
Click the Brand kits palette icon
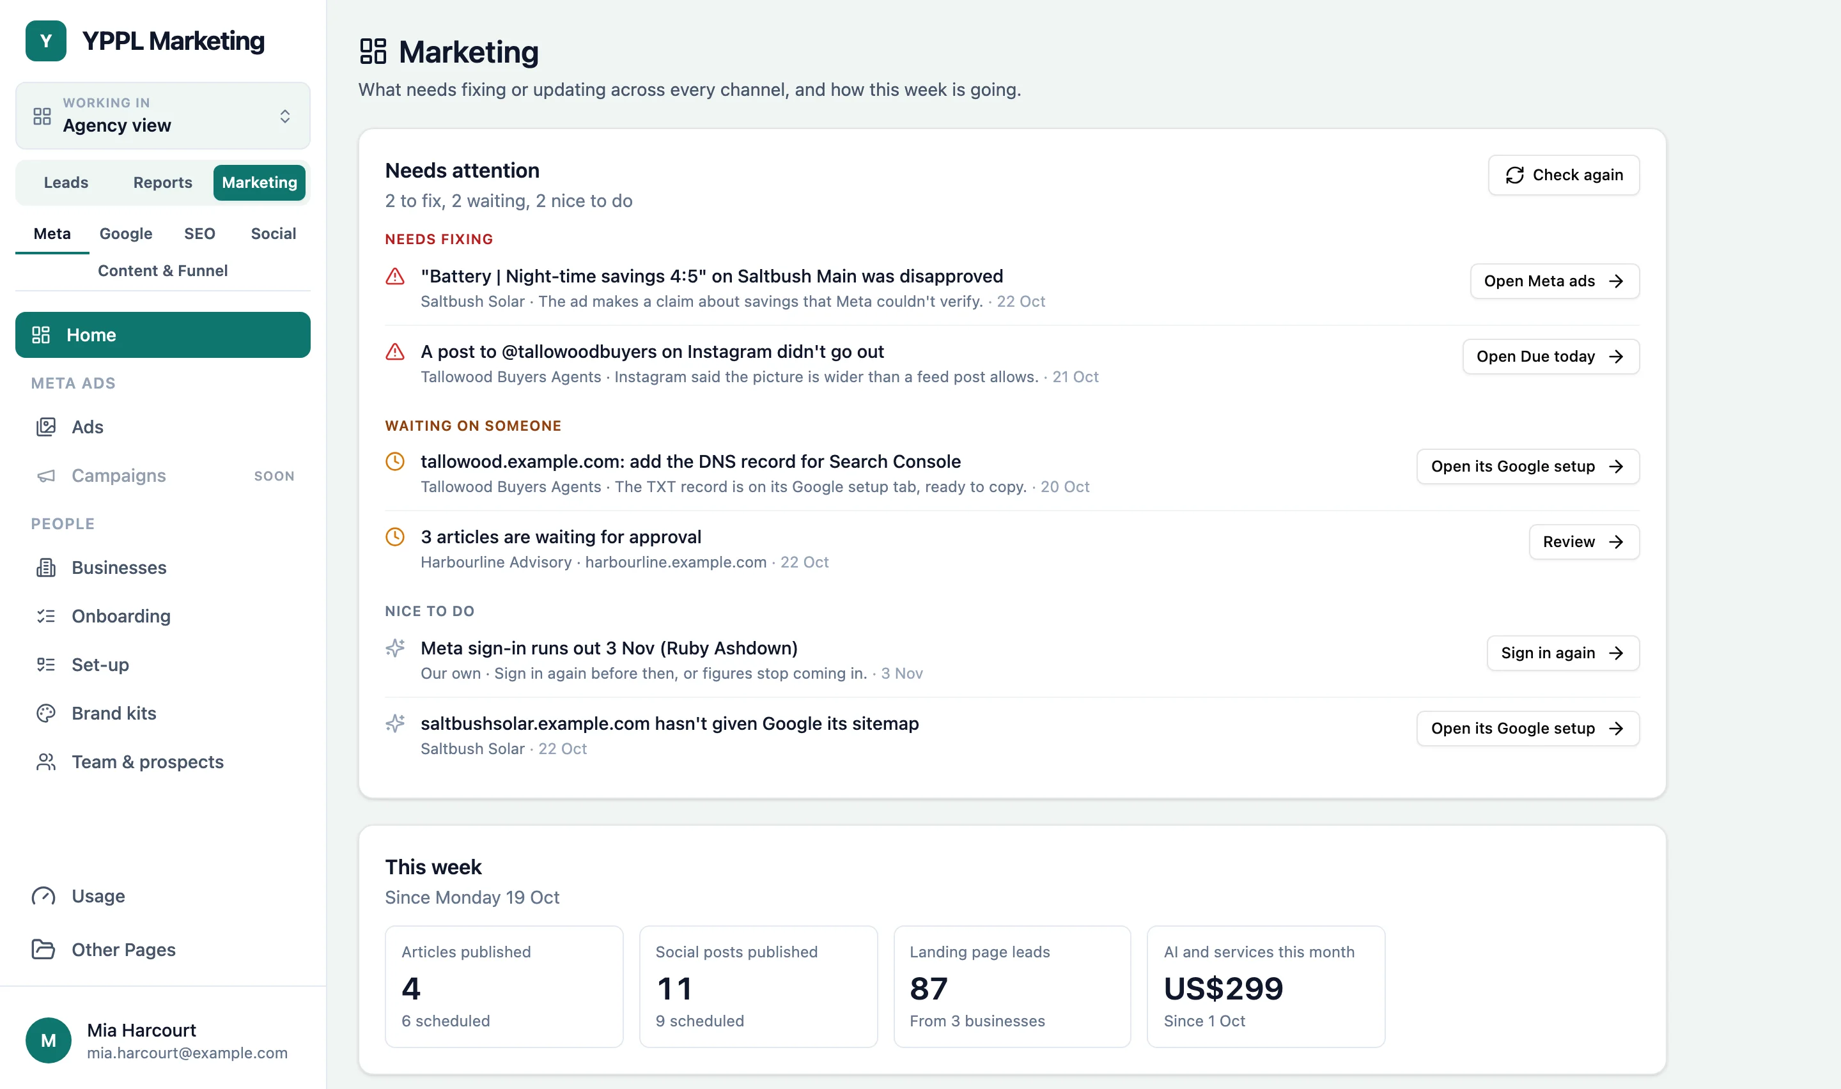tap(46, 713)
